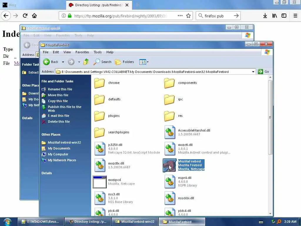Select the res folder icon

pyautogui.click(x=169, y=116)
